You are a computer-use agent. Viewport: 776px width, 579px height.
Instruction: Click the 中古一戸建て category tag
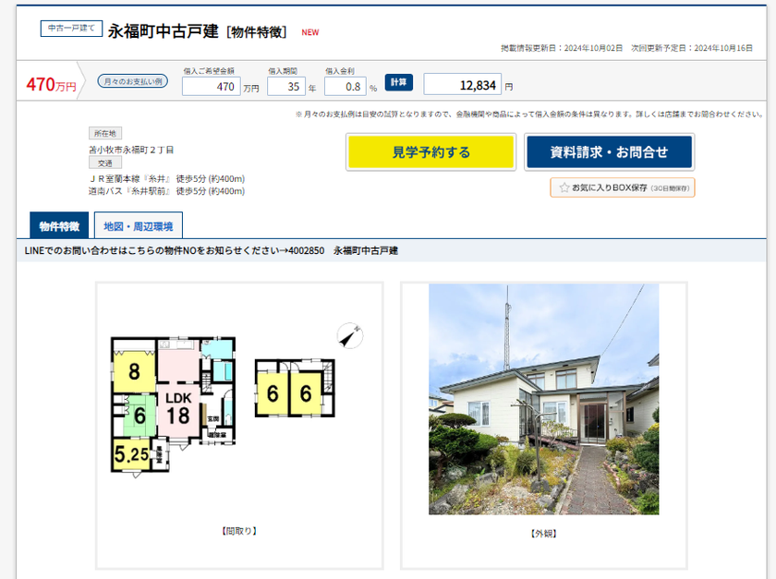(71, 29)
